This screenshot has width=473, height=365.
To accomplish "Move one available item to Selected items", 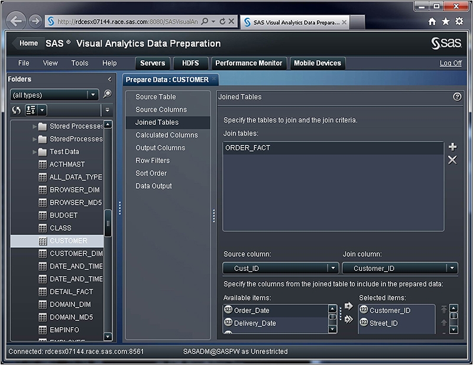I will coord(349,306).
